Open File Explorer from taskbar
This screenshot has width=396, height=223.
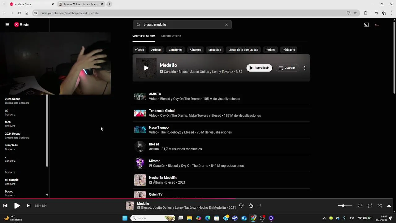[189, 218]
